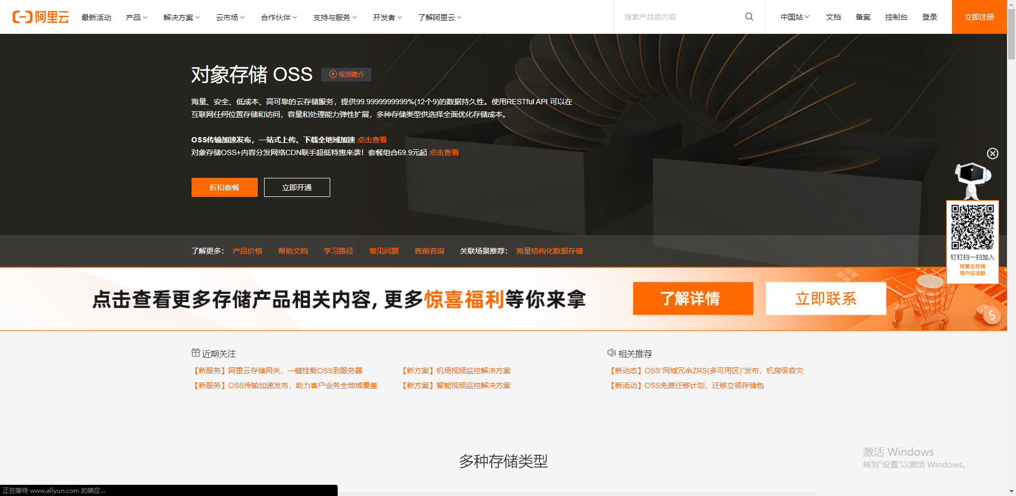Image resolution: width=1016 pixels, height=496 pixels.
Task: Click the DingTalk QR code image
Action: pos(973,227)
